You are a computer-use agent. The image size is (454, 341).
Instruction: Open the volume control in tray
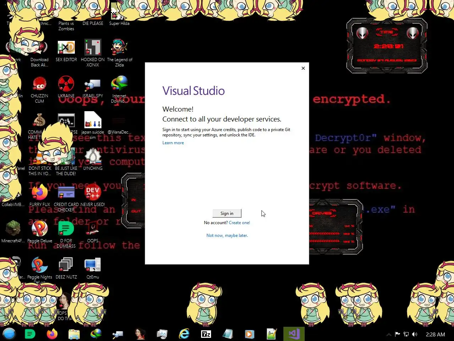pyautogui.click(x=415, y=334)
